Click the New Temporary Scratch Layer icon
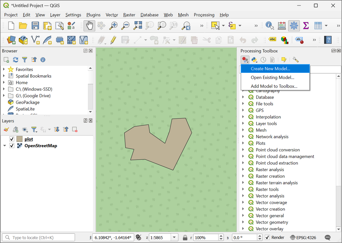The height and width of the screenshot is (243, 342). click(x=59, y=40)
